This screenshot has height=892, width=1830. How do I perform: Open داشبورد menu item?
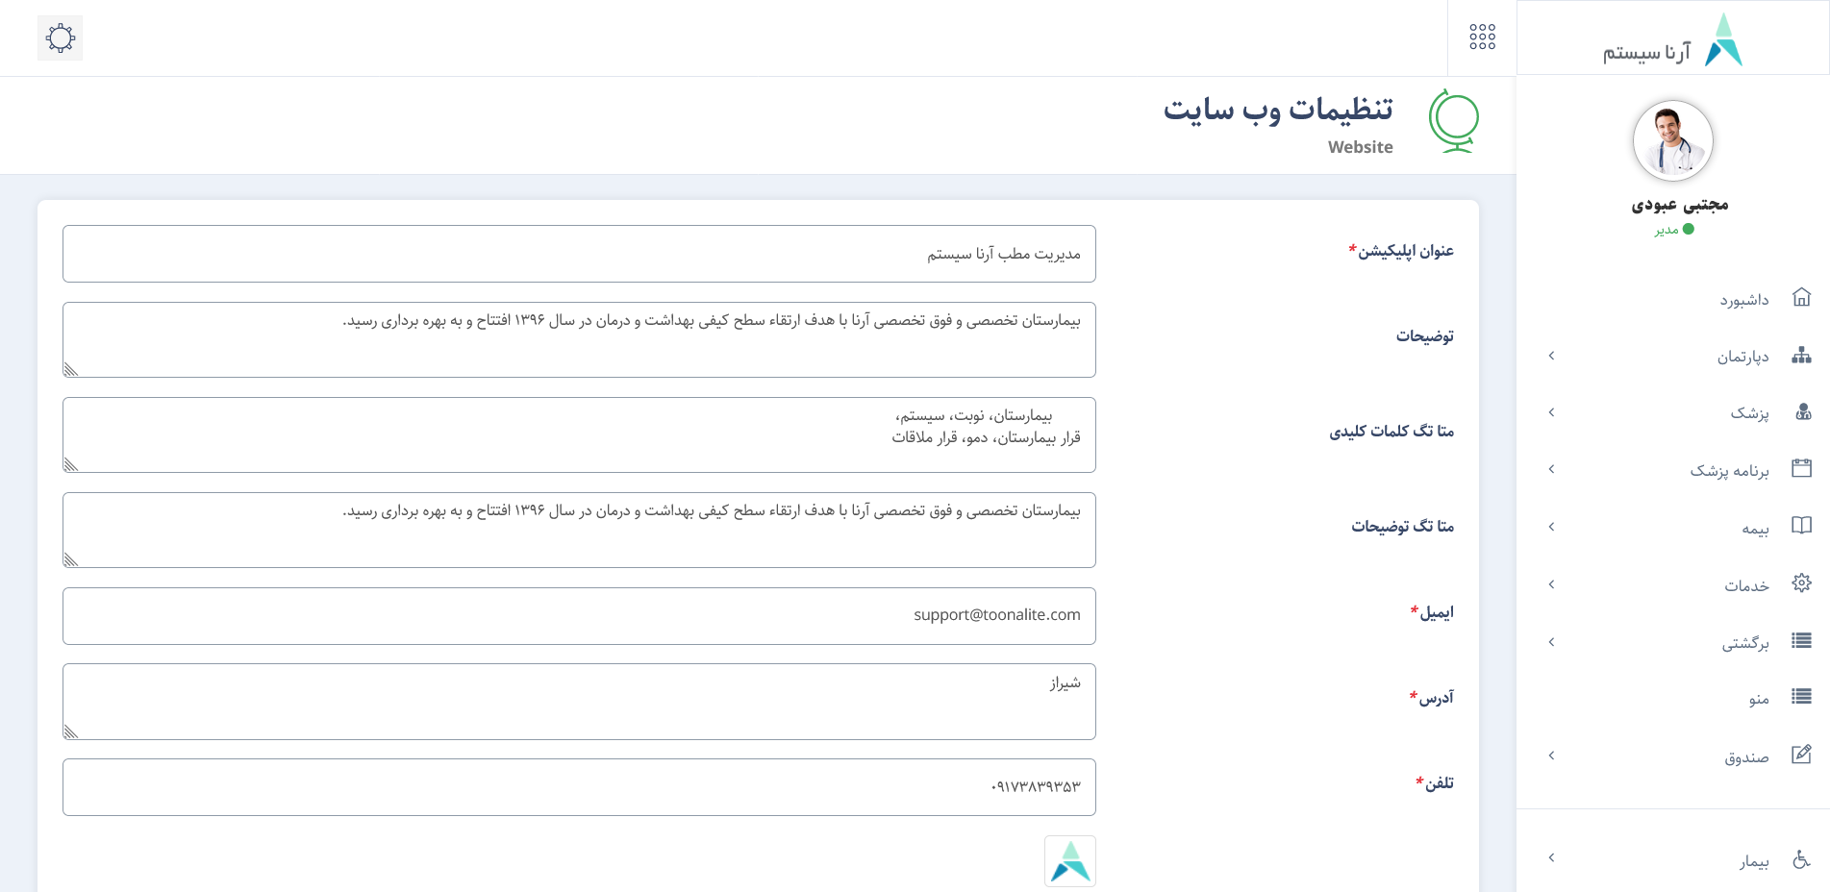click(1673, 299)
